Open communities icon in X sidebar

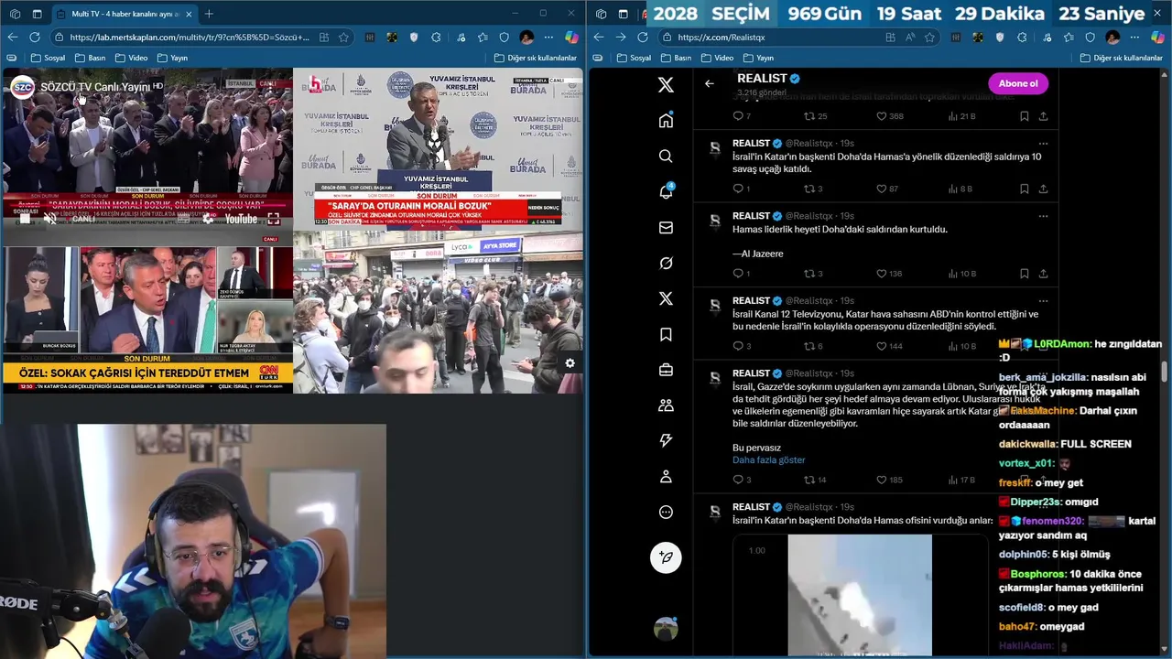tap(666, 405)
